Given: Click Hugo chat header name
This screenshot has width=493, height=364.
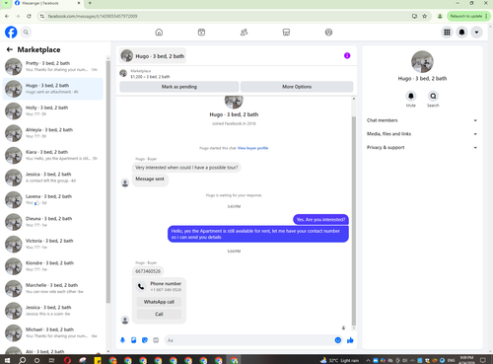Looking at the screenshot, I should coord(160,56).
